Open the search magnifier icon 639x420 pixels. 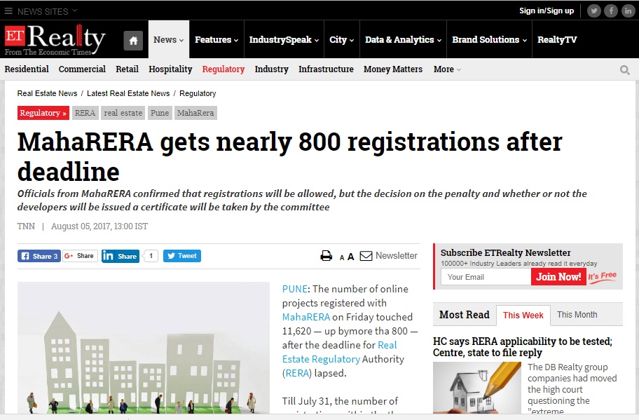[625, 70]
